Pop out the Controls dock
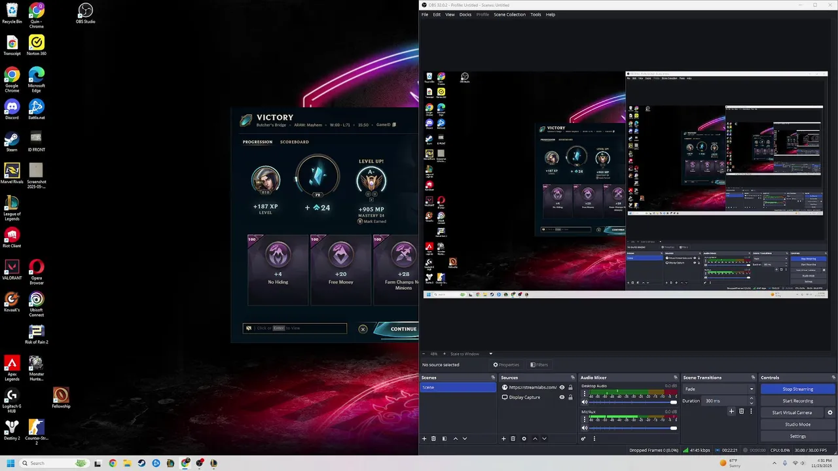838x471 pixels. point(833,377)
